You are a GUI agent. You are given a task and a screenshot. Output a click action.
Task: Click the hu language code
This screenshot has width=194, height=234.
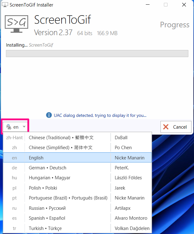point(14,178)
